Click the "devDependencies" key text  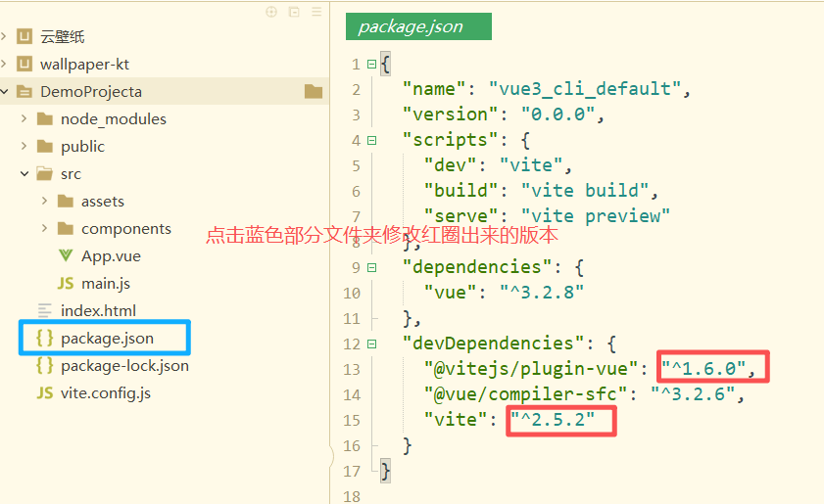click(x=493, y=344)
